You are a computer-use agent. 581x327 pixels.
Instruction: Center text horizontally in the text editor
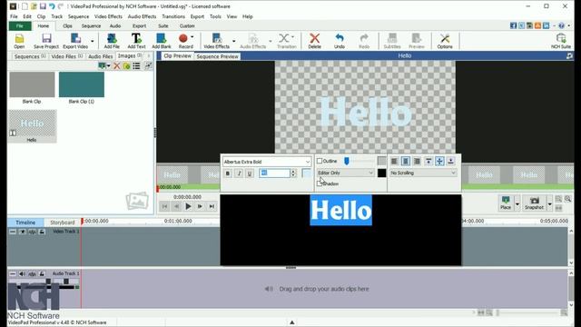click(406, 161)
